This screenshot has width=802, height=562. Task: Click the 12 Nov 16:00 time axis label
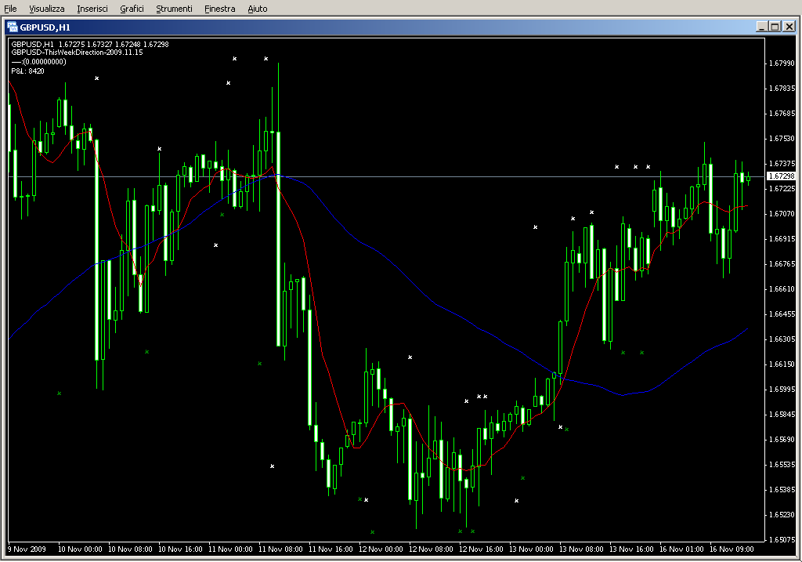(482, 549)
